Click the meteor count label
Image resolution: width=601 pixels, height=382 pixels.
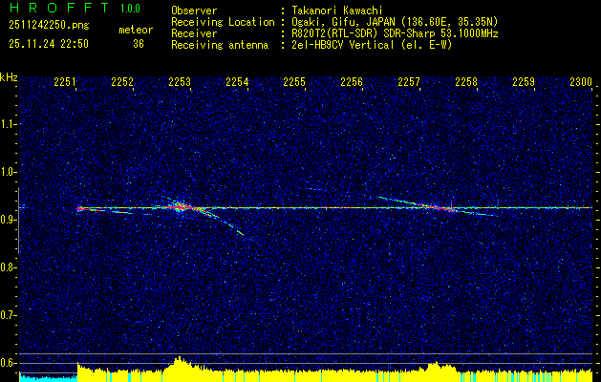coord(136,30)
